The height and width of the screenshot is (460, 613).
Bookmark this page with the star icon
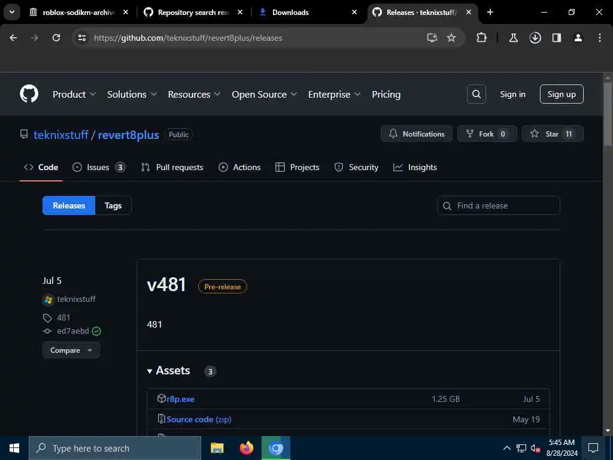451,38
